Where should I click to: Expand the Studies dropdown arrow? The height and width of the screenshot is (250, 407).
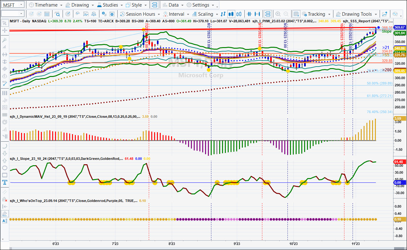coord(121,5)
